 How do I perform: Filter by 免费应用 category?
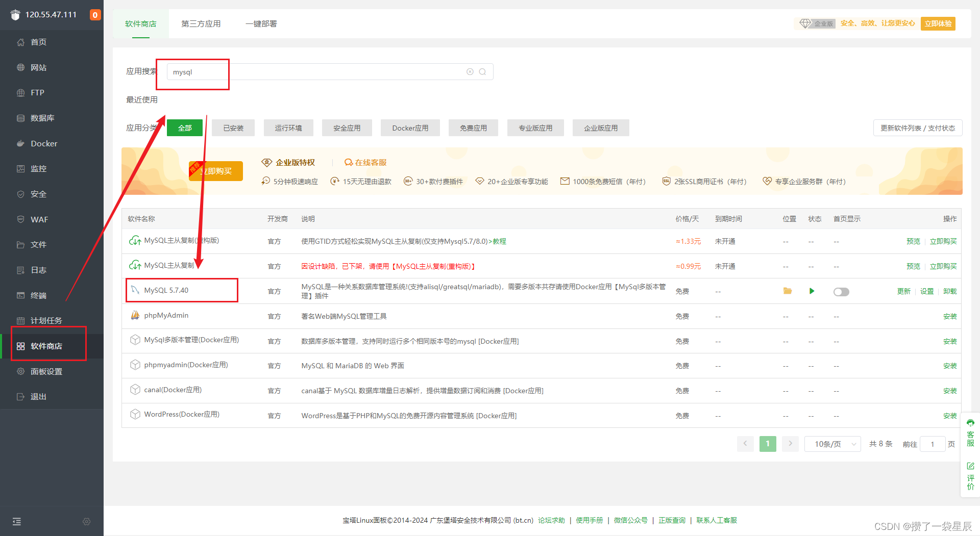[x=474, y=128]
